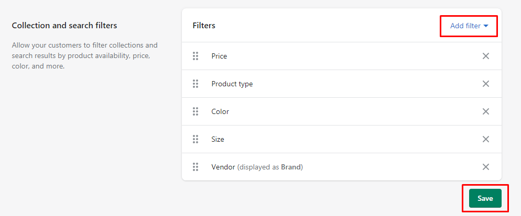
Task: Select the drag handle for Color
Action: click(x=196, y=111)
